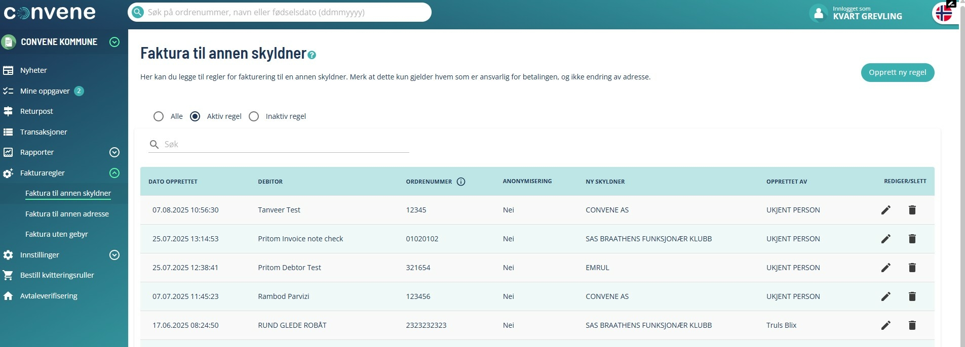The image size is (965, 347).
Task: Select the Inaktiv regel radio button
Action: coord(254,116)
